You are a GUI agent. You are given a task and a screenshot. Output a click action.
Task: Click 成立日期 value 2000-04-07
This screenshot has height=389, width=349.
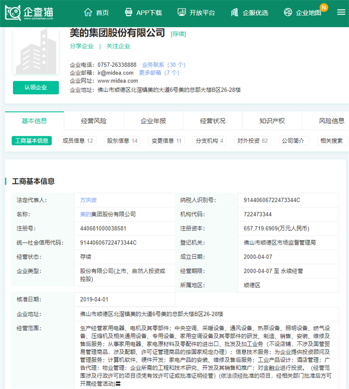tap(258, 257)
